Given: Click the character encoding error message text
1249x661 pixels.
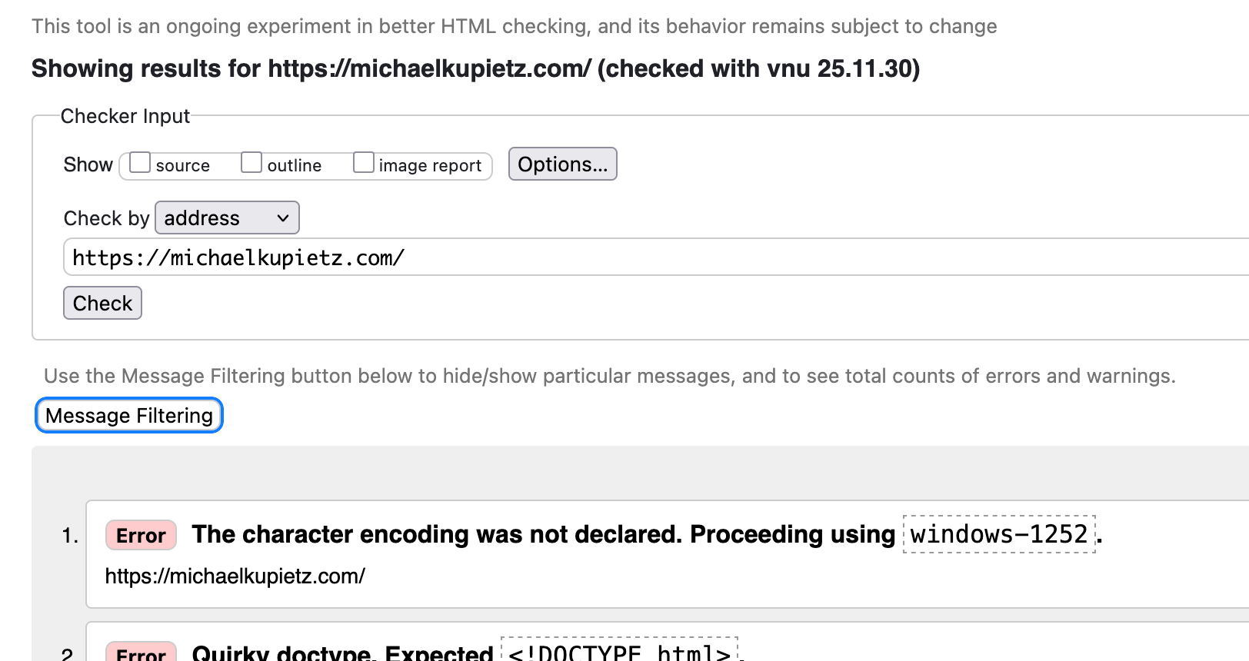Looking at the screenshot, I should 542,534.
